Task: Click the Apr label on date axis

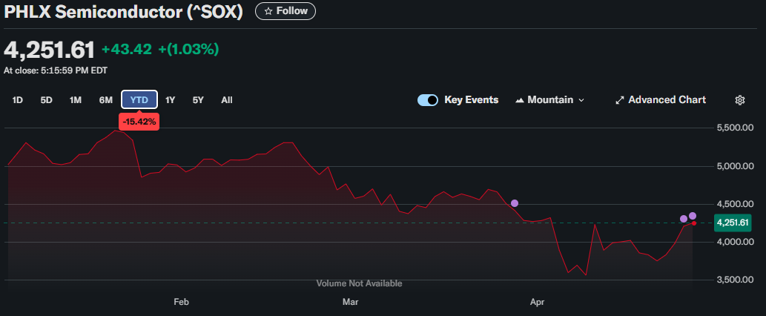Action: [x=537, y=303]
